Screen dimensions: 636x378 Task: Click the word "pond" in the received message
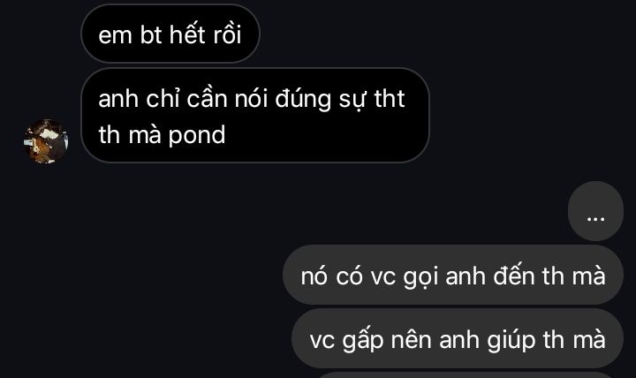[197, 135]
